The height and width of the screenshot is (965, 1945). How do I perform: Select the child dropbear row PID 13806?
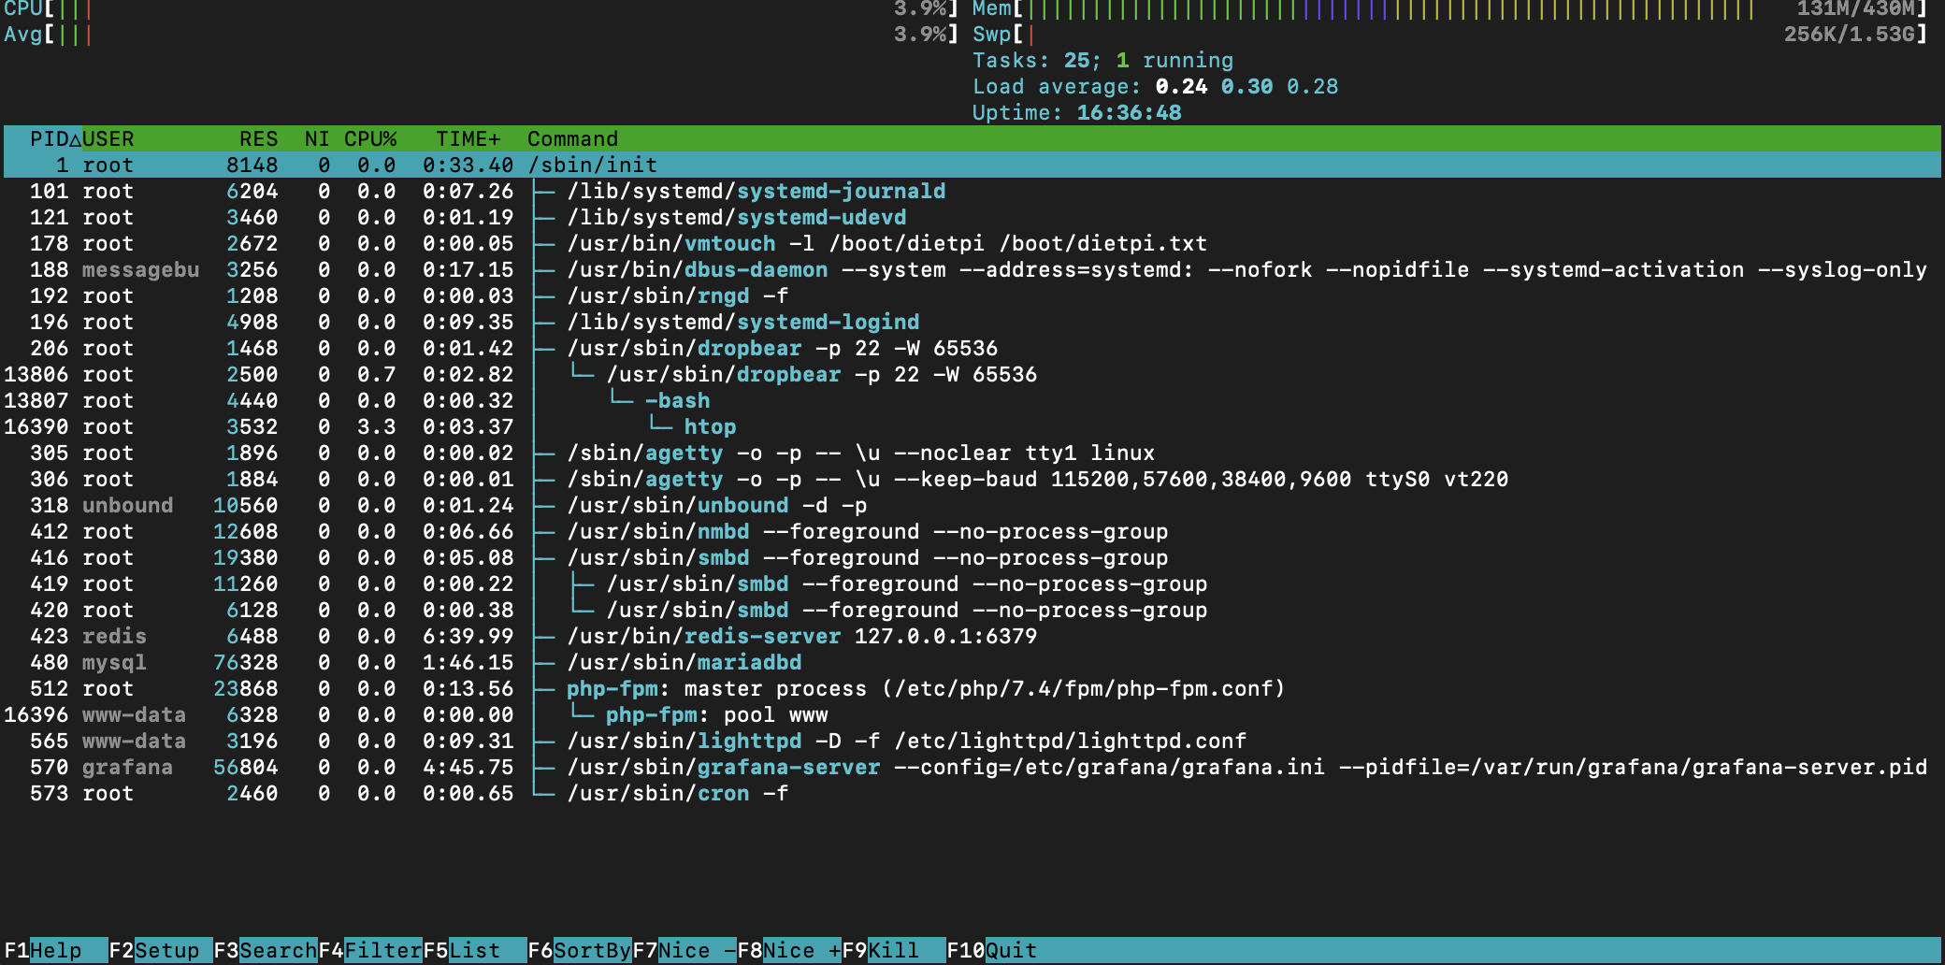(x=972, y=374)
